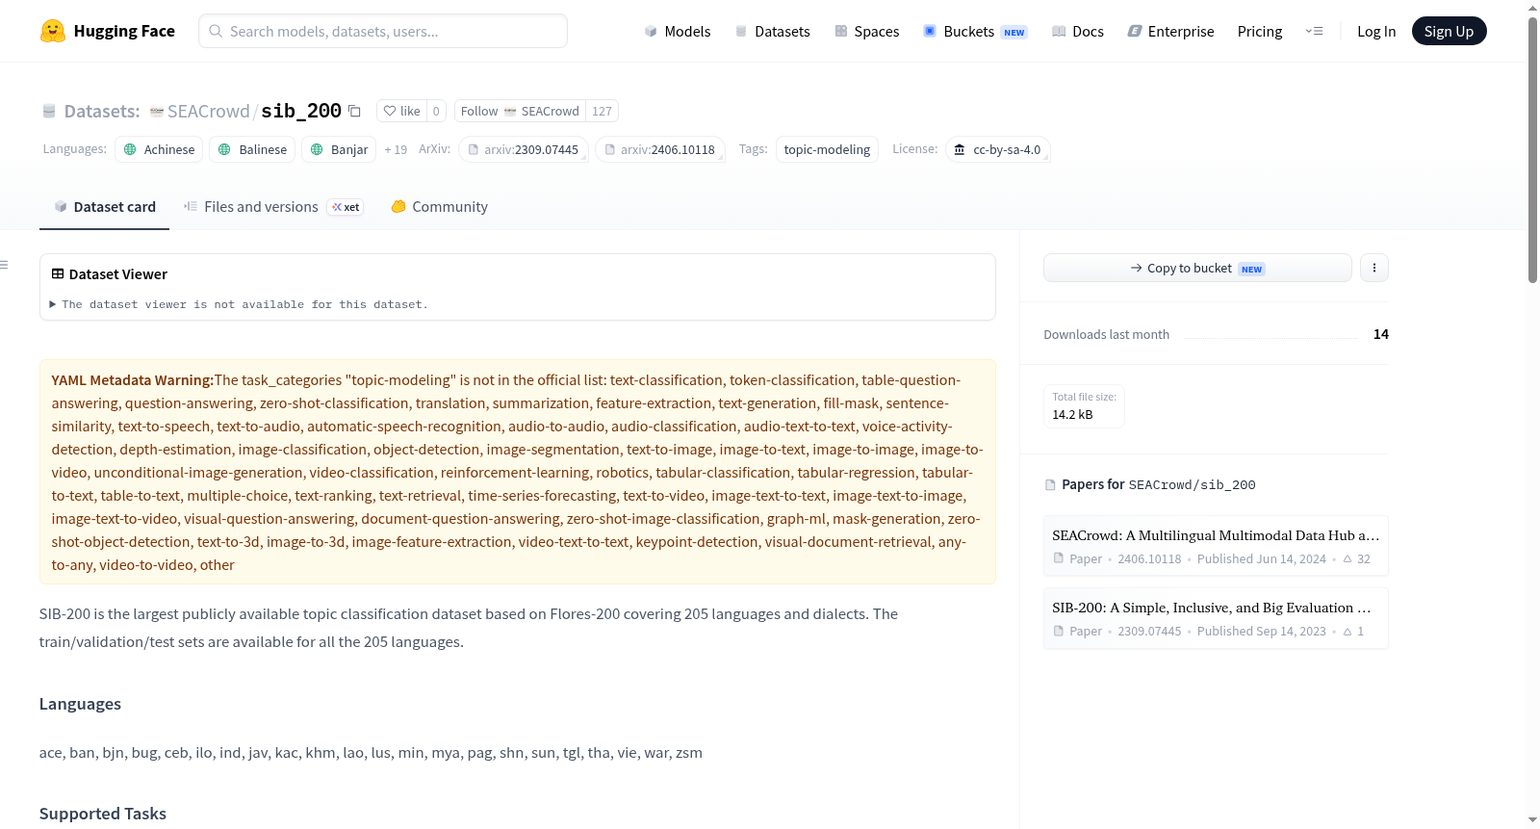Viewport: 1540px width, 829px height.
Task: Open arxiv:2309.07445 paper tag
Action: click(x=524, y=149)
